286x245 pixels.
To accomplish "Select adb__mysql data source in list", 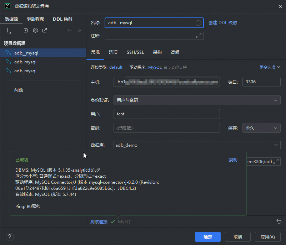I will tap(43, 53).
